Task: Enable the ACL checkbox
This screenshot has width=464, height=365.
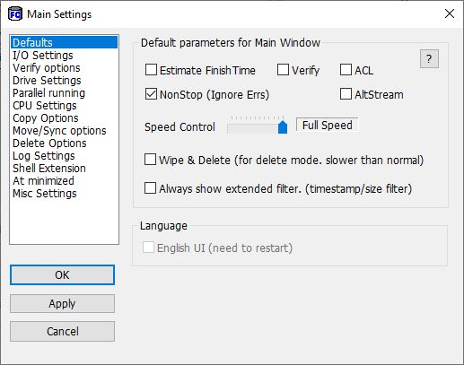Action: 346,70
